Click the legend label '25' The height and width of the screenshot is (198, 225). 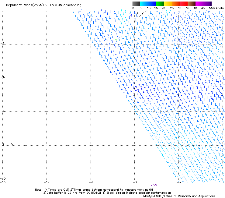pyautogui.click(x=172, y=8)
